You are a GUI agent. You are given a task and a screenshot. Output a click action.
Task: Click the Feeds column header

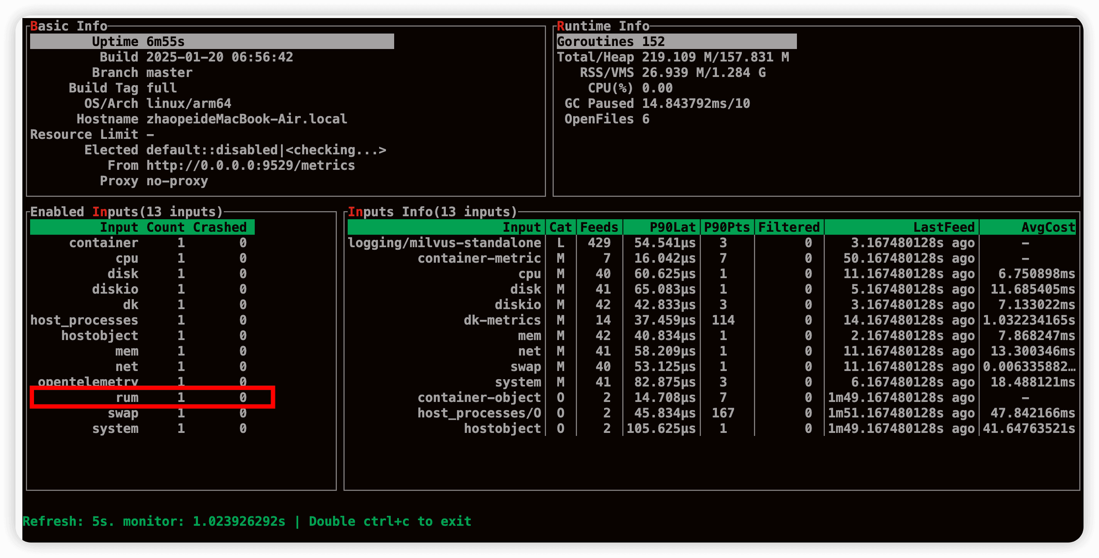tap(599, 227)
